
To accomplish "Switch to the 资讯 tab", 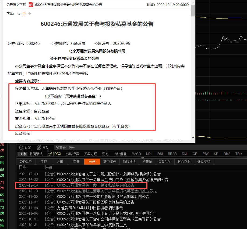I will click(x=76, y=162).
